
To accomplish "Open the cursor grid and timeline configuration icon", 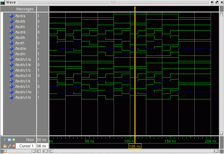I will (10, 140).
